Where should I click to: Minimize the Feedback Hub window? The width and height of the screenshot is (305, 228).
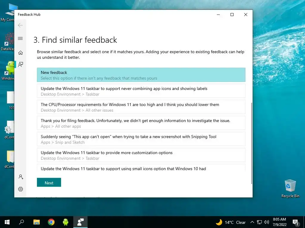coord(218,15)
